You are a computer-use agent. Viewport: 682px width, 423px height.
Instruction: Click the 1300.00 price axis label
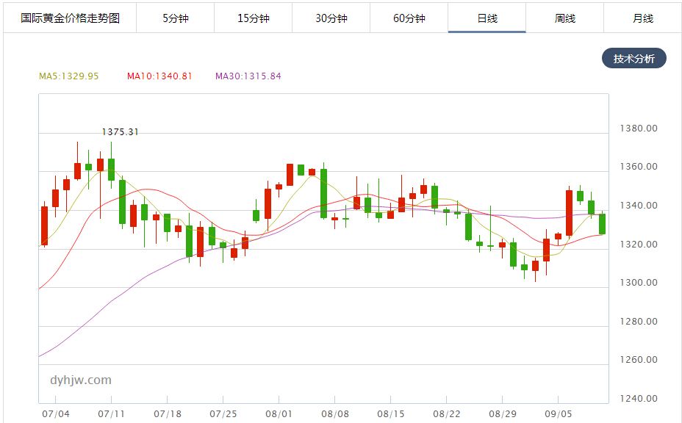coord(639,283)
